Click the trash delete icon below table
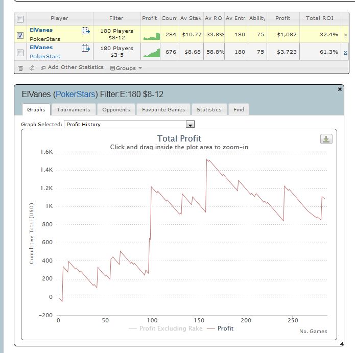This screenshot has width=355, height=353. pos(20,68)
